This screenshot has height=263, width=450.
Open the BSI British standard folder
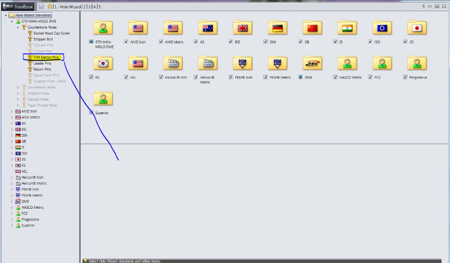point(243,28)
